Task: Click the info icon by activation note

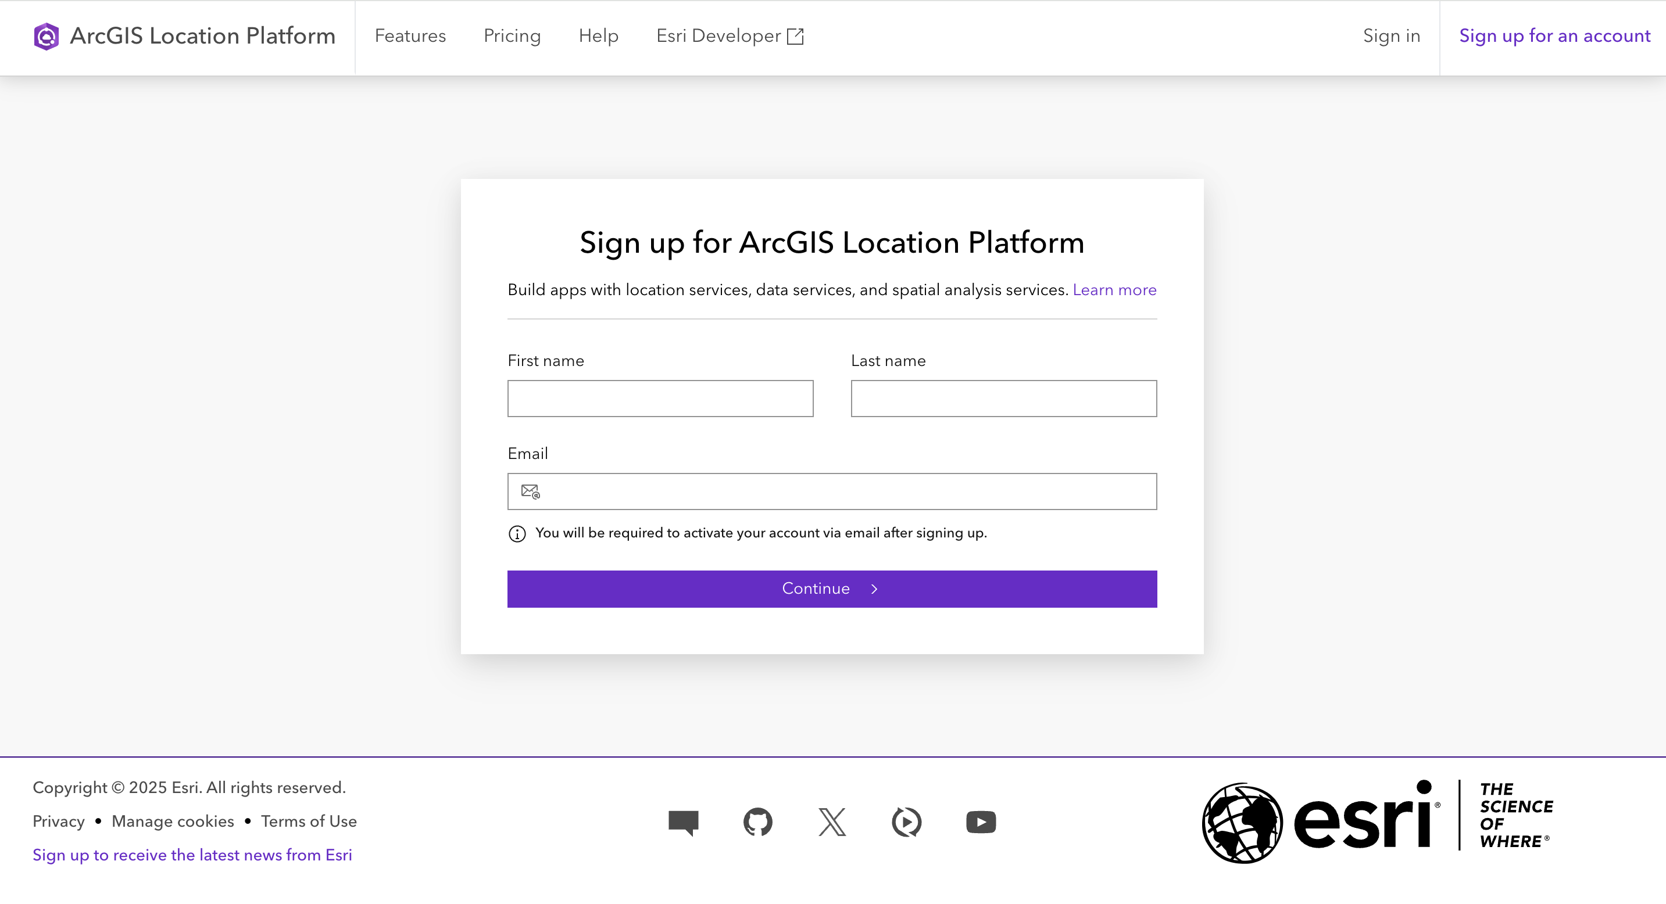Action: [x=517, y=534]
